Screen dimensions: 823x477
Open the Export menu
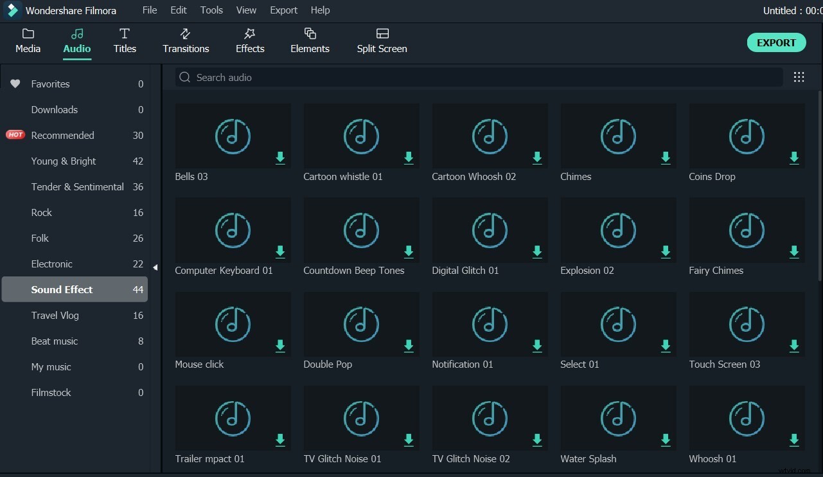pos(283,10)
